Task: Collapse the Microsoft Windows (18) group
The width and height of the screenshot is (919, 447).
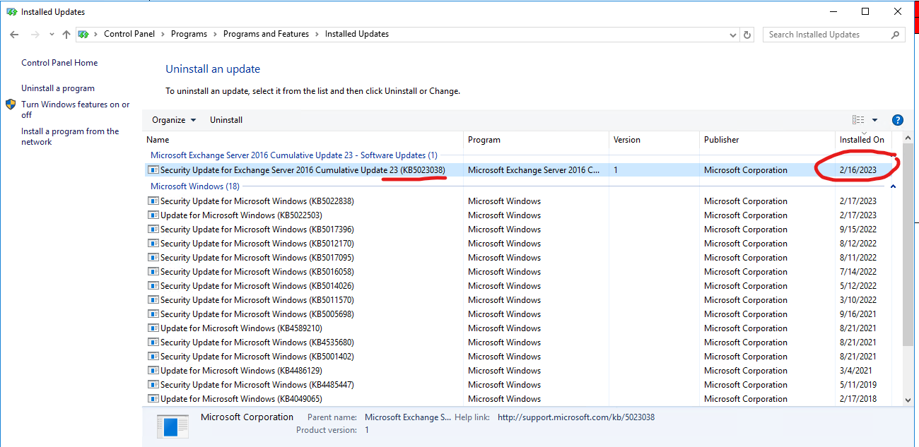Action: point(894,186)
